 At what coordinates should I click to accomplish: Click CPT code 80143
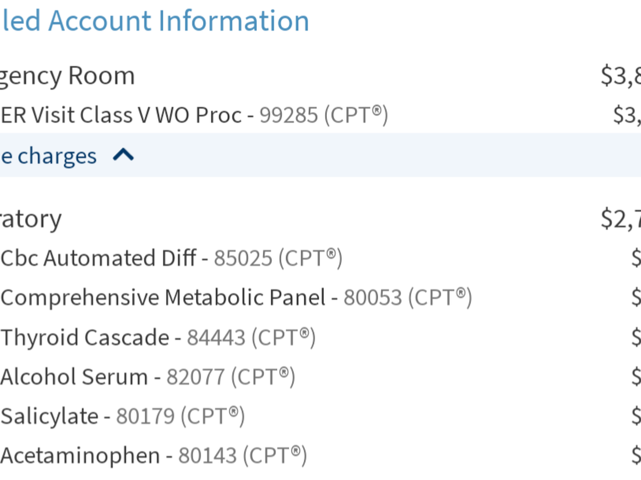pos(207,455)
